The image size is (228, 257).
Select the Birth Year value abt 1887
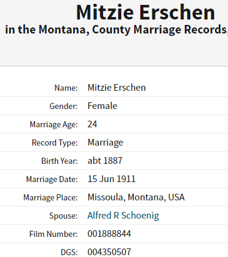click(x=105, y=161)
